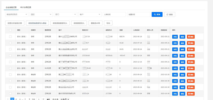This screenshot has height=100, width=213.
Task: Toggle the select-all checkbox in table header
Action: (x=10, y=30)
